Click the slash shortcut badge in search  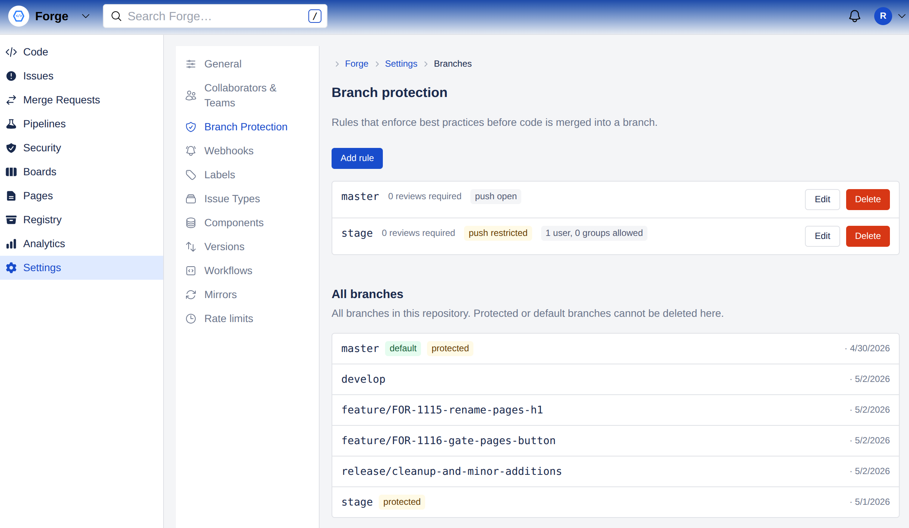315,16
